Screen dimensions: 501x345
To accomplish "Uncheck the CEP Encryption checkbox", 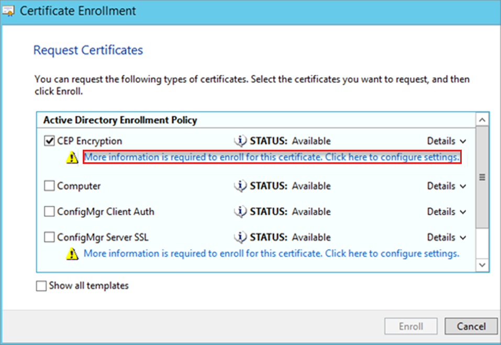I will [x=49, y=141].
